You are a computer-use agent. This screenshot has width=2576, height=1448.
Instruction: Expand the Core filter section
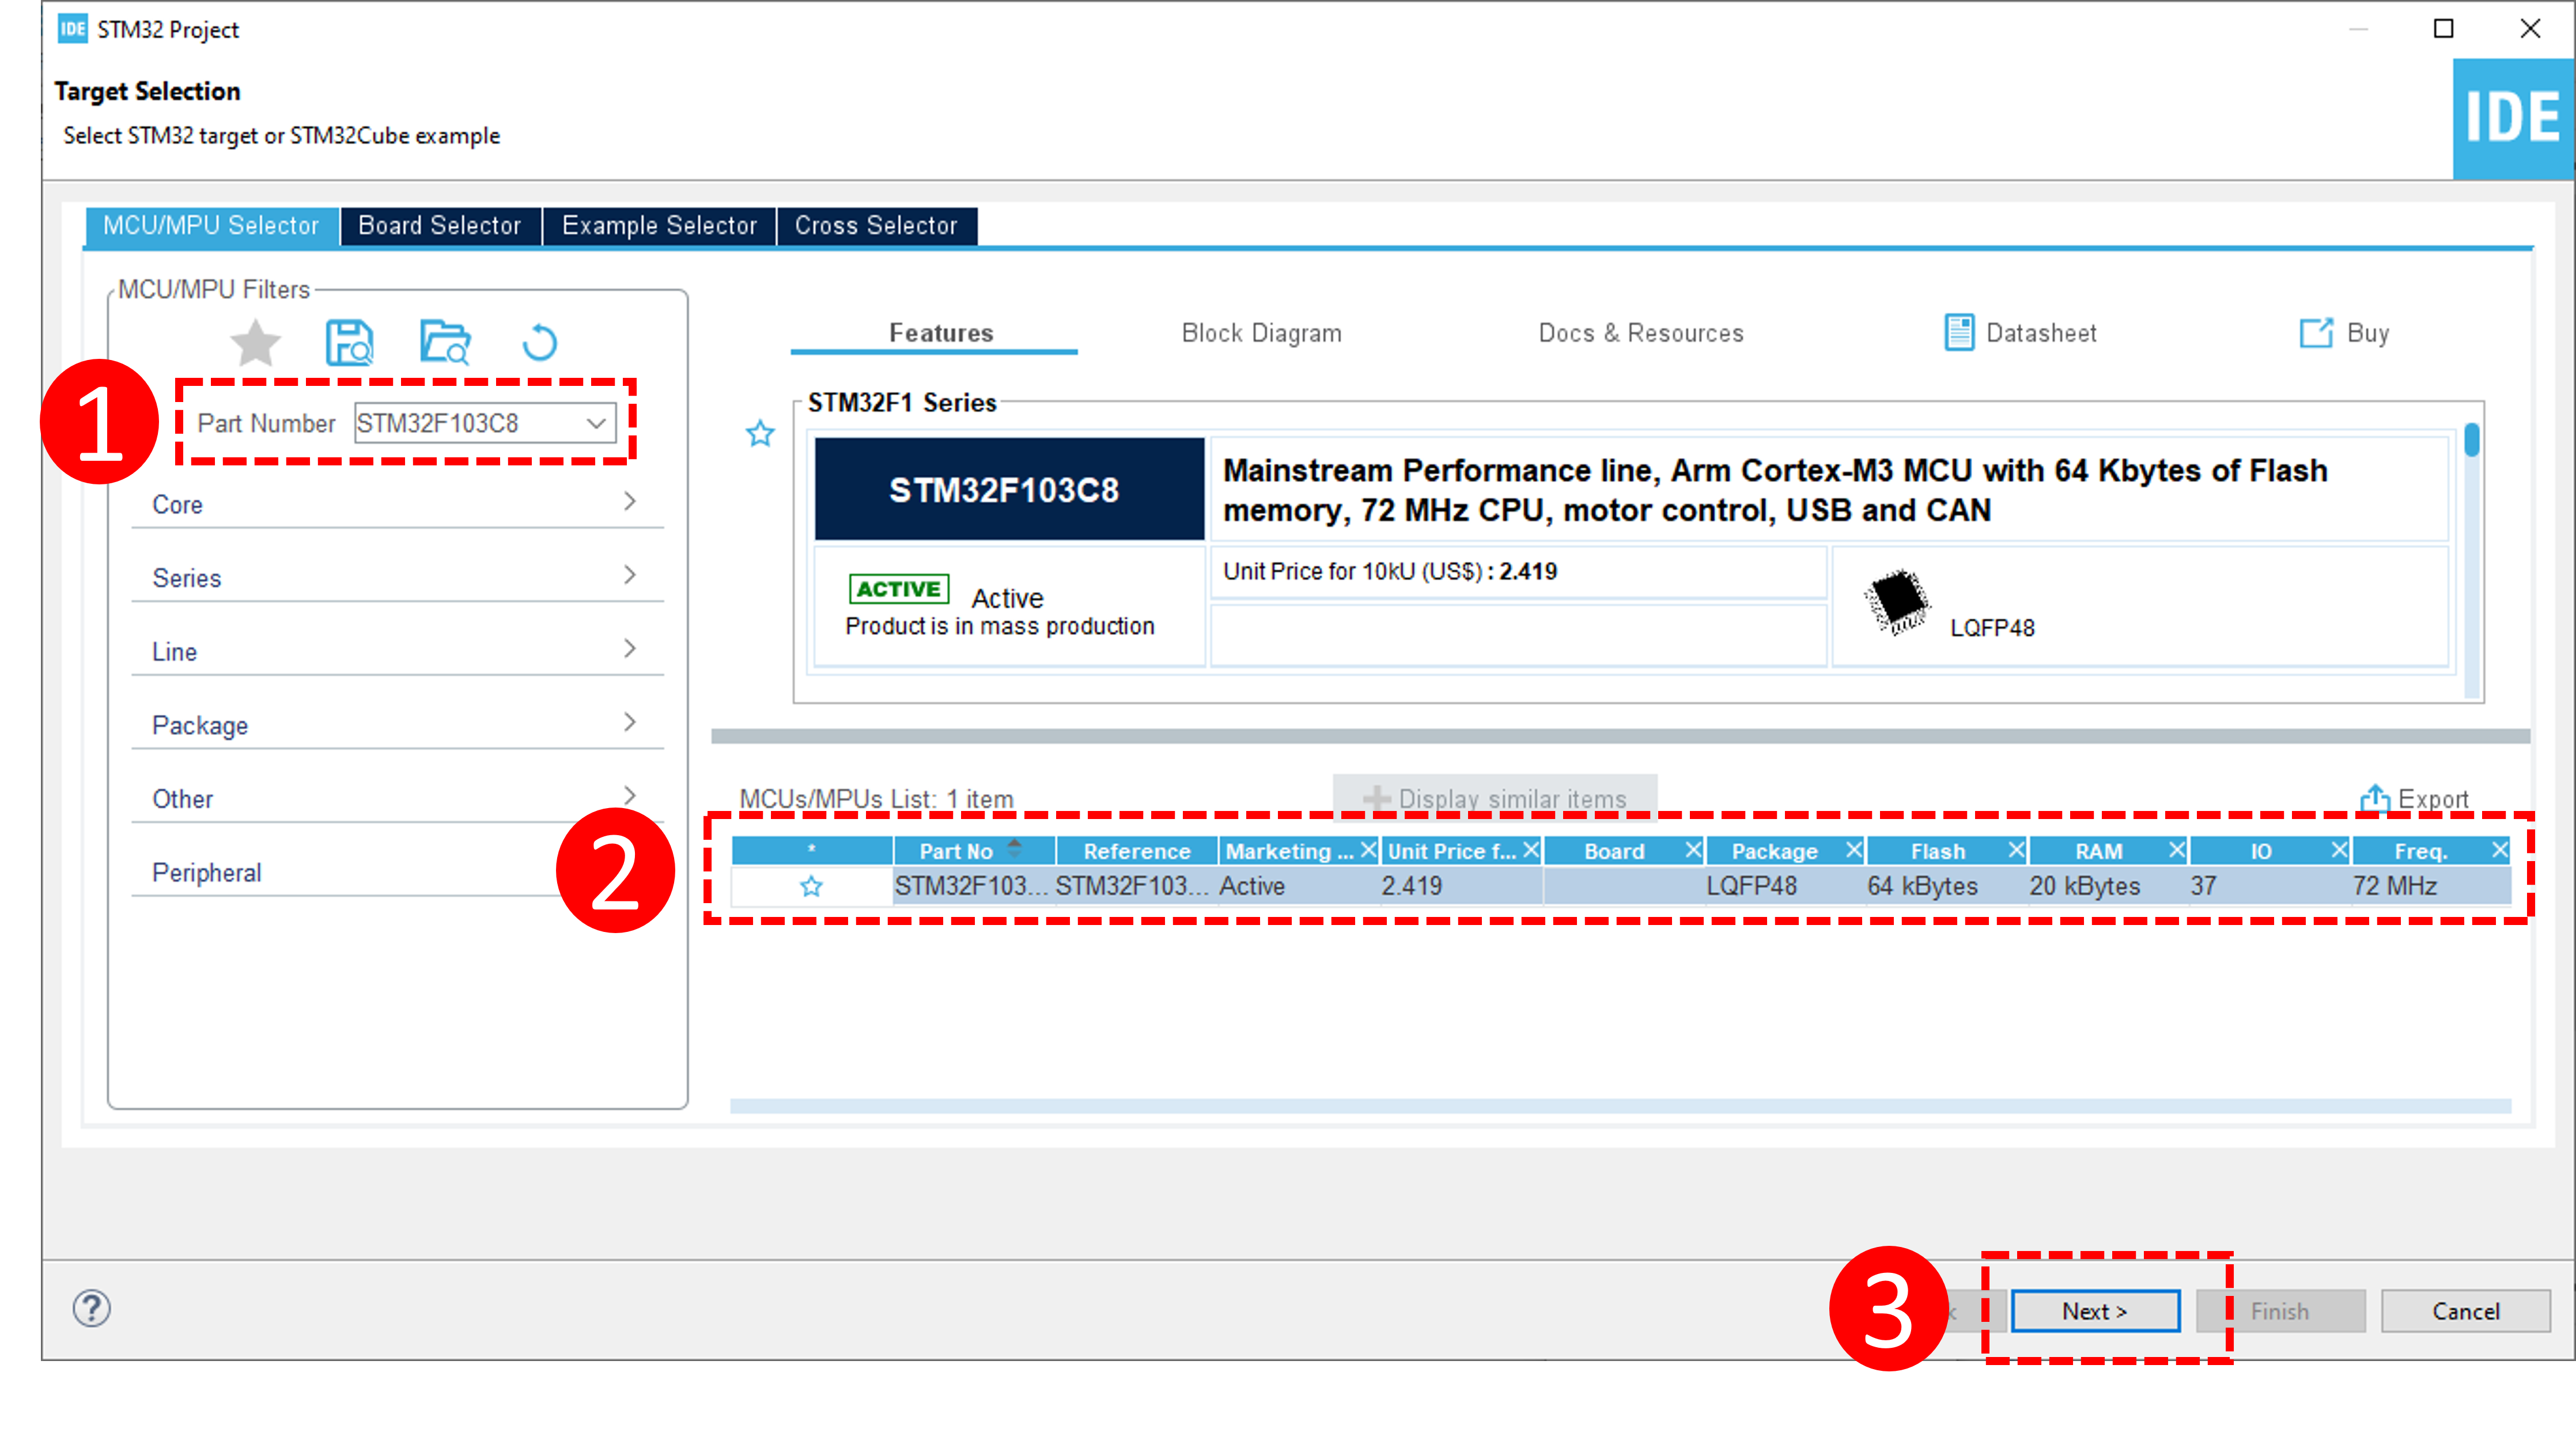397,503
